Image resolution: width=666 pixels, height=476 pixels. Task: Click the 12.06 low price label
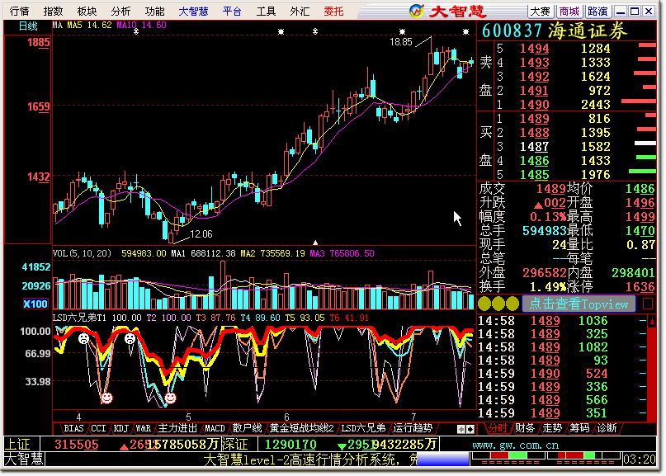201,234
